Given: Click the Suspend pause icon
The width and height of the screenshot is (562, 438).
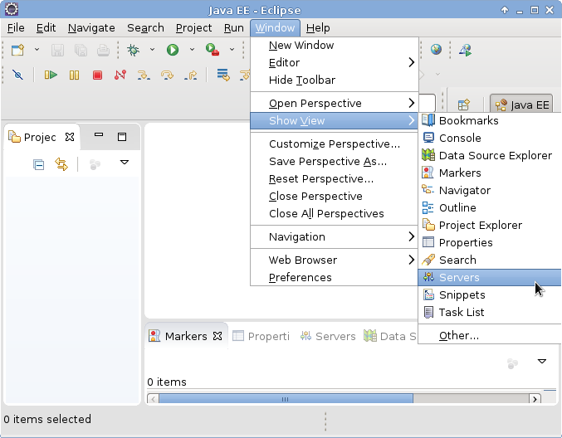Looking at the screenshot, I should click(74, 75).
